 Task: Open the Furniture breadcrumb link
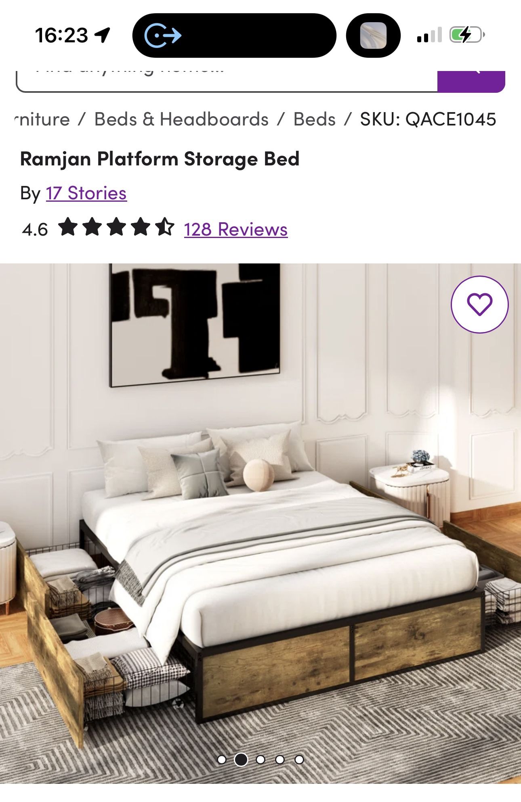pos(42,119)
